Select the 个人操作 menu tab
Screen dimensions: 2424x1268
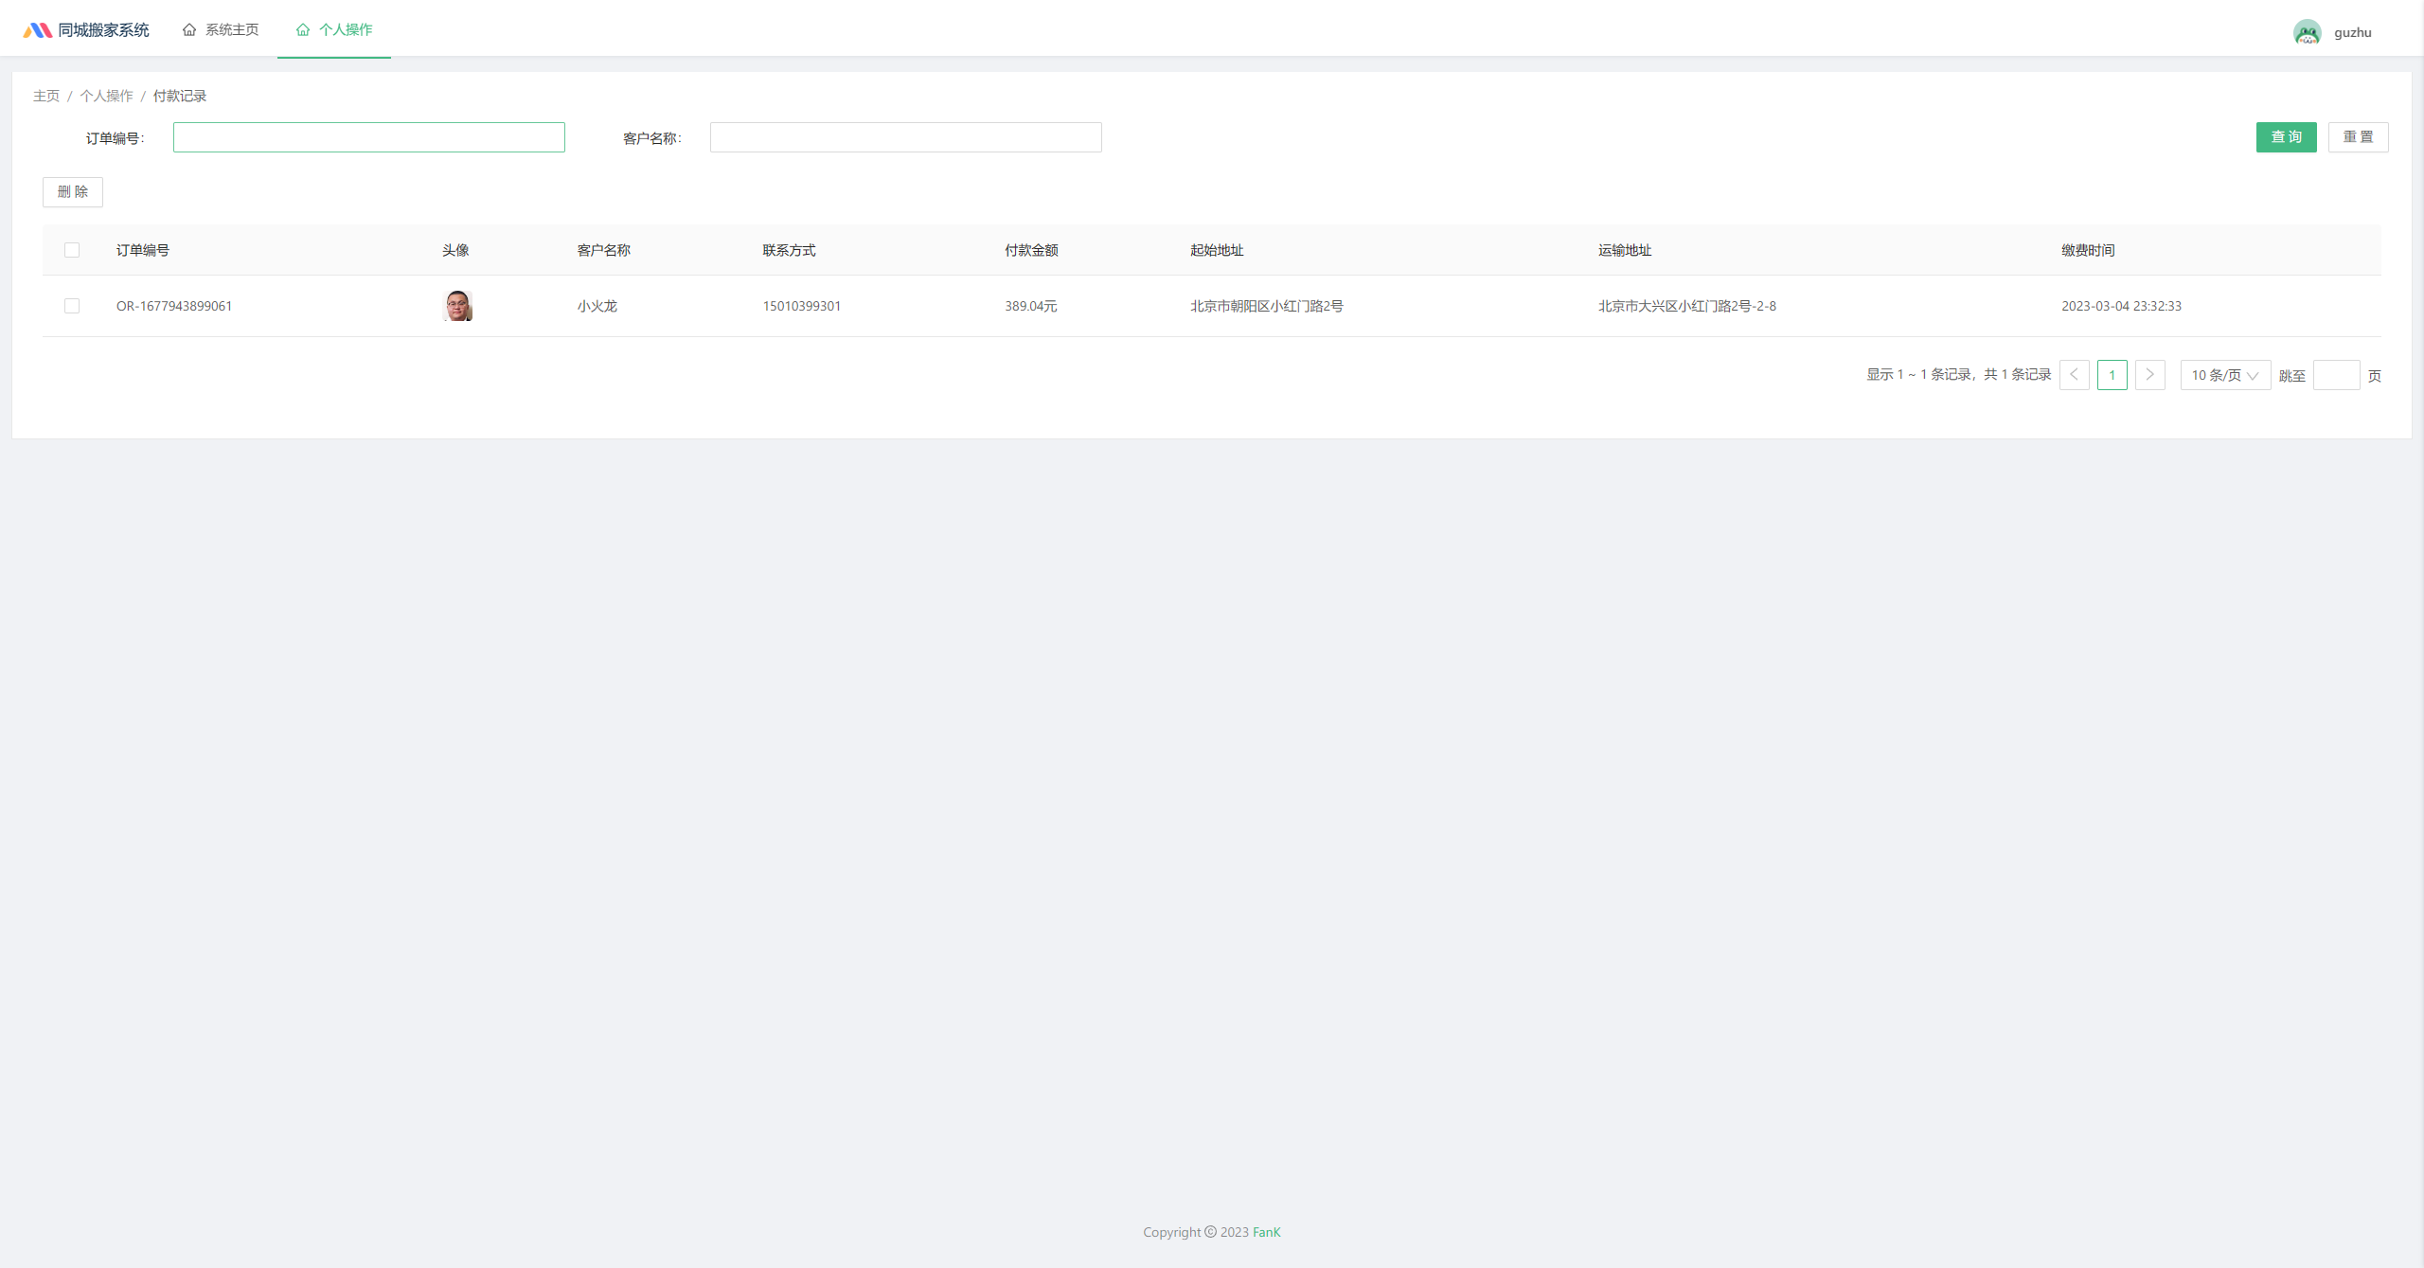(x=345, y=30)
